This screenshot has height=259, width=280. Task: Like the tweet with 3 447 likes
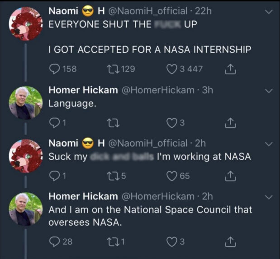[x=171, y=69]
